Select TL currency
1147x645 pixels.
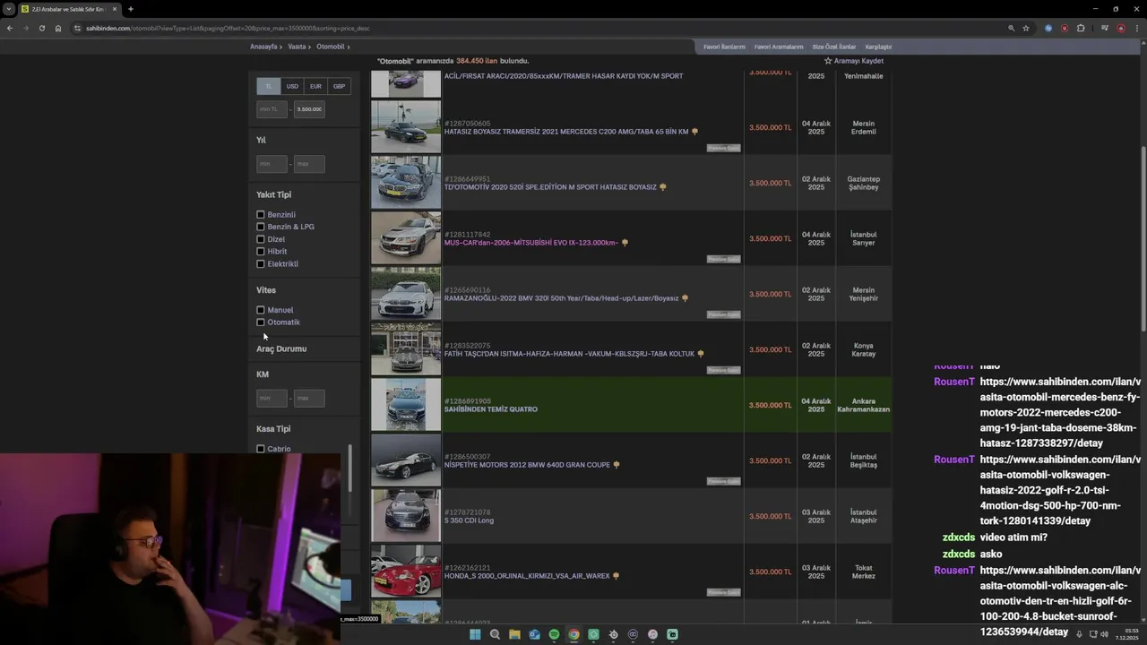click(x=268, y=86)
